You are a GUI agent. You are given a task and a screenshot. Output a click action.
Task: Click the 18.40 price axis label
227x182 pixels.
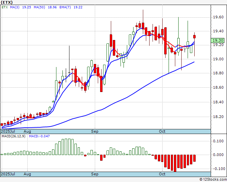click(218, 102)
